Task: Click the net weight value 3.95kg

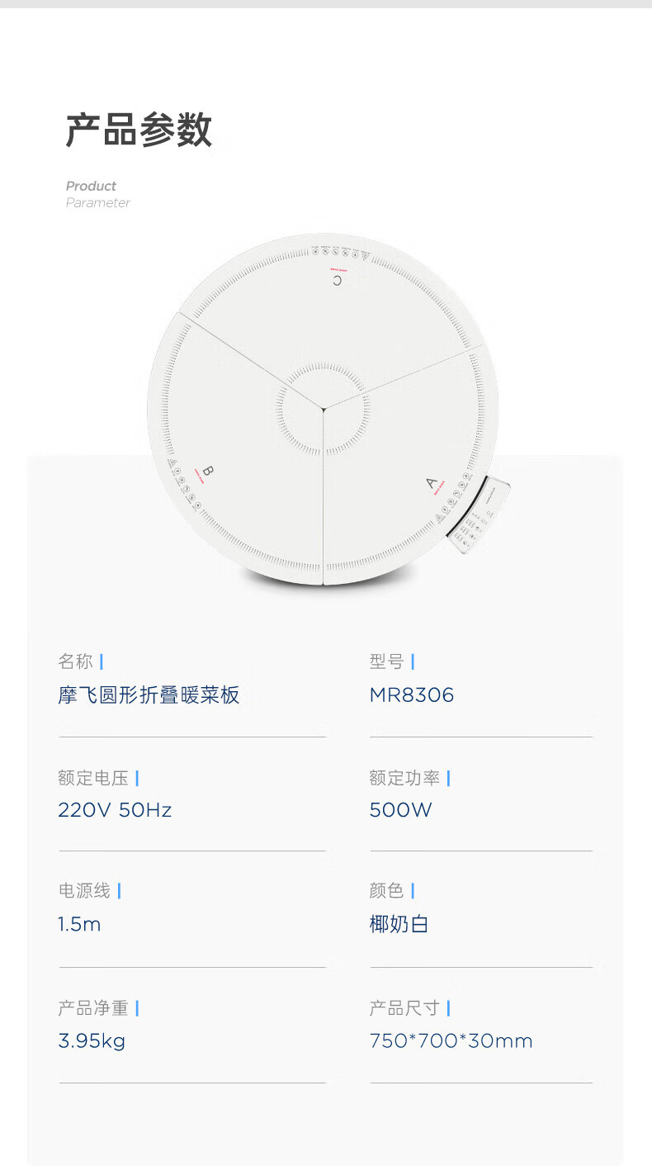Action: (92, 1040)
